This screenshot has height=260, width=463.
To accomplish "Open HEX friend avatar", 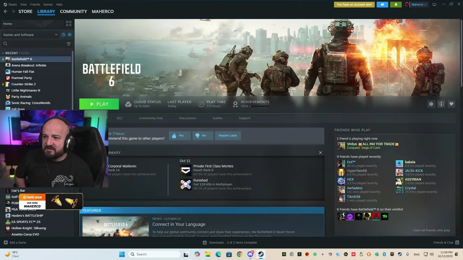I will [x=341, y=181].
